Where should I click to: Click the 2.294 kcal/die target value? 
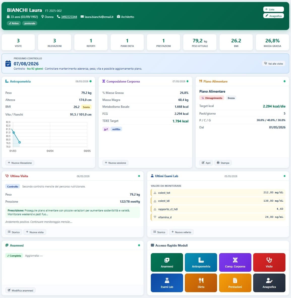tap(274, 106)
